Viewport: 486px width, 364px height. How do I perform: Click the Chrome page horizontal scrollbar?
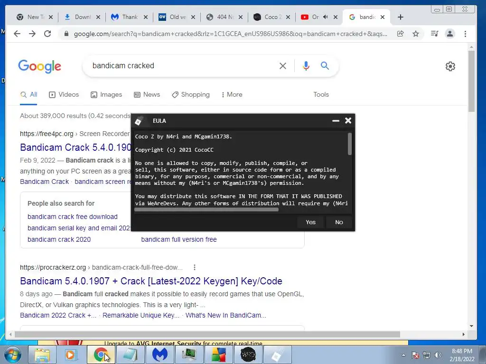click(207, 334)
